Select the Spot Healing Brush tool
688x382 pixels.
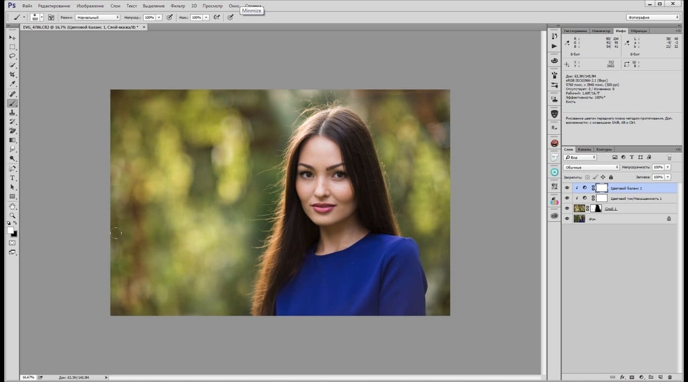(12, 94)
